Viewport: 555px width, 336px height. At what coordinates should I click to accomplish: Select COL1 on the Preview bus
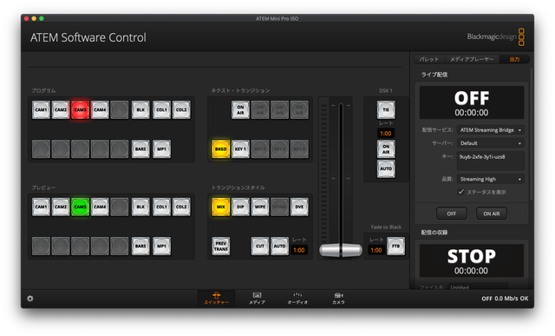click(161, 207)
